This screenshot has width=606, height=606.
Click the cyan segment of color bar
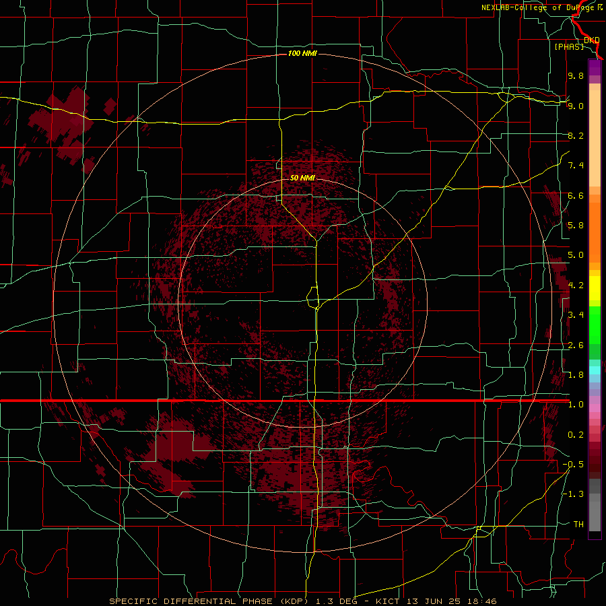pos(595,370)
